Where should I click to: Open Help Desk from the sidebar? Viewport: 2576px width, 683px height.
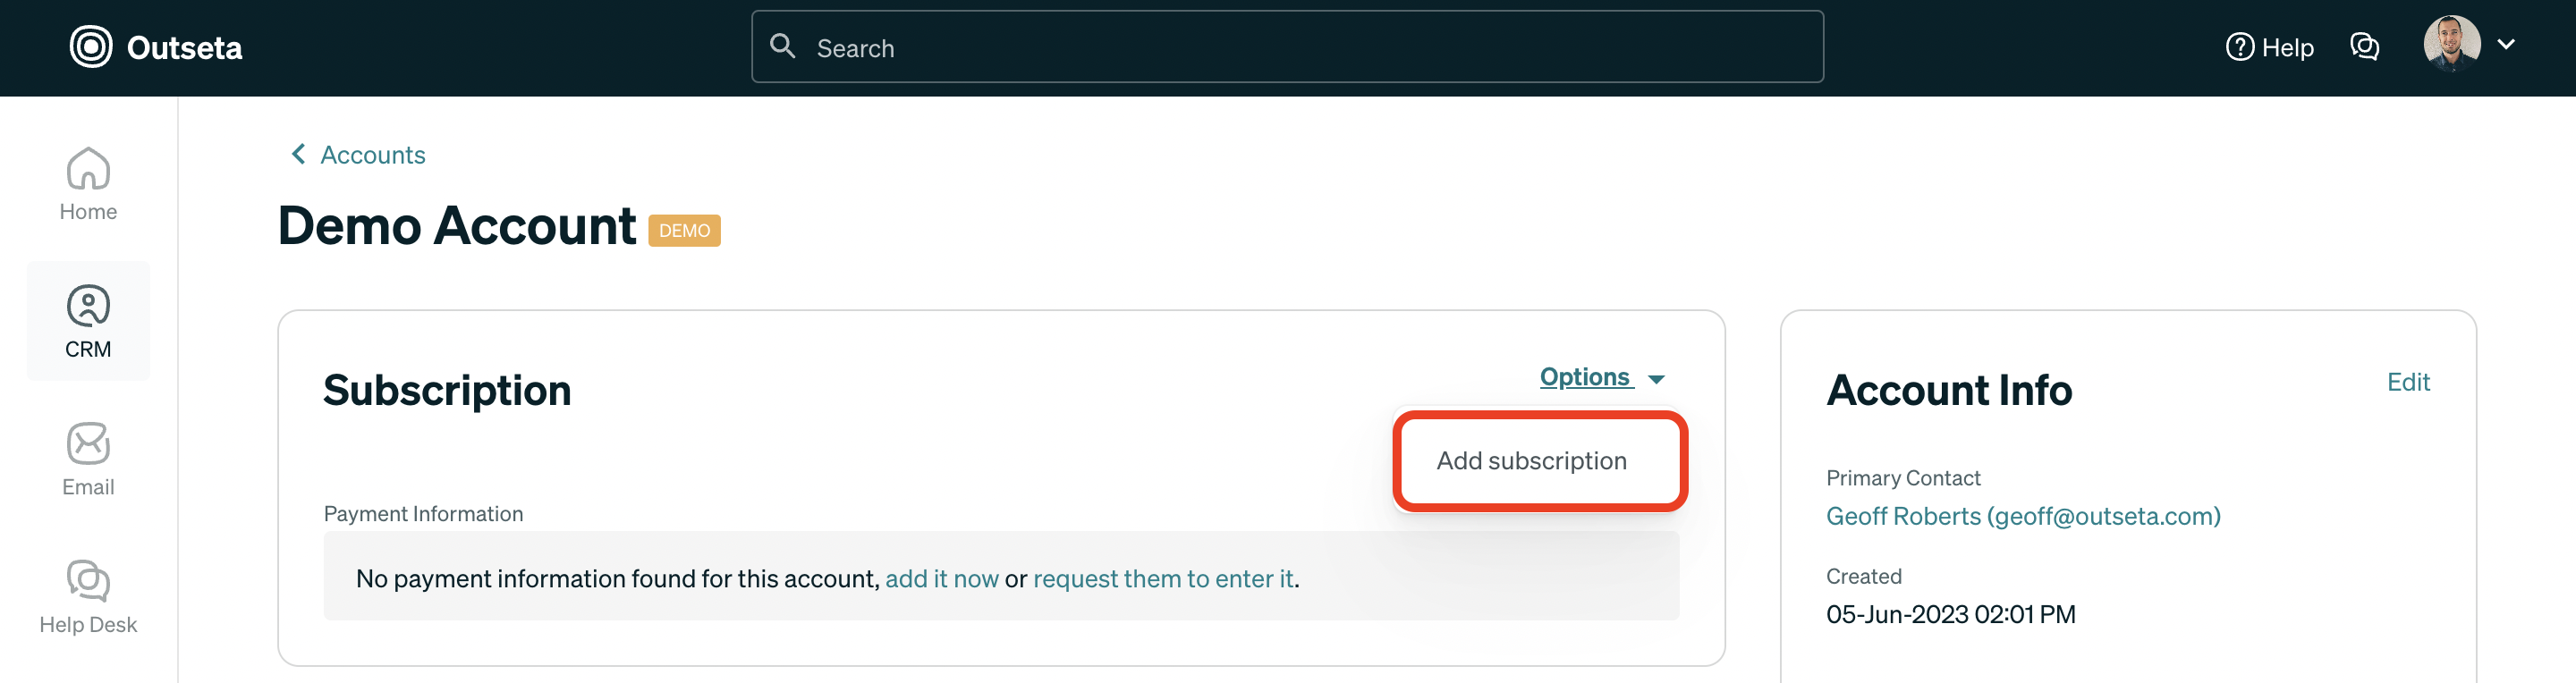pyautogui.click(x=88, y=595)
